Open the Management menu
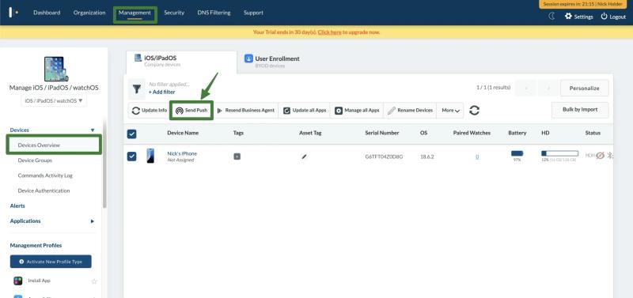Viewport: 633px width, 298px height. (135, 13)
